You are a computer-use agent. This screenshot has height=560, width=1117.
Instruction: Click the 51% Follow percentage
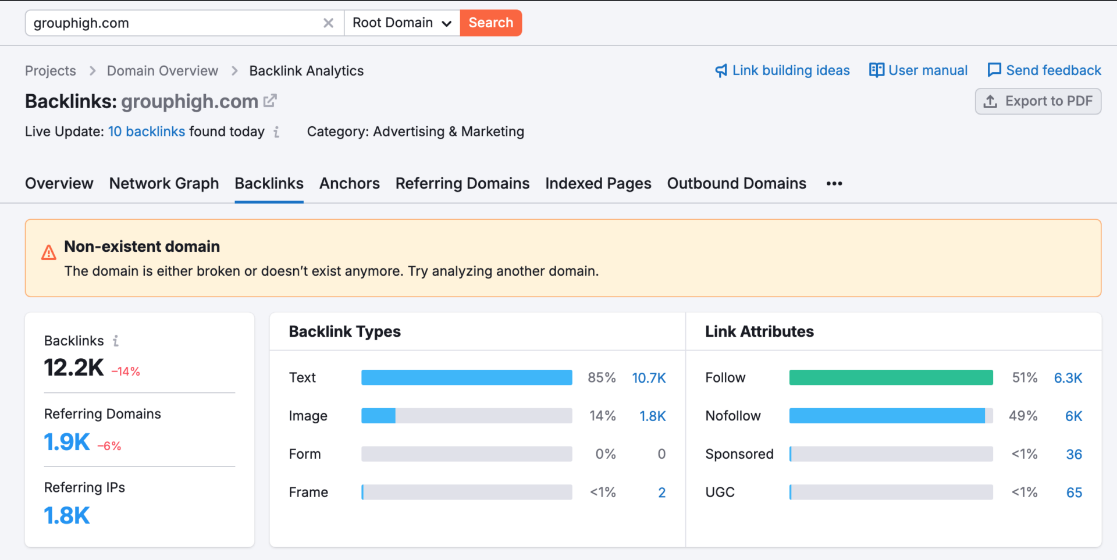(1024, 378)
